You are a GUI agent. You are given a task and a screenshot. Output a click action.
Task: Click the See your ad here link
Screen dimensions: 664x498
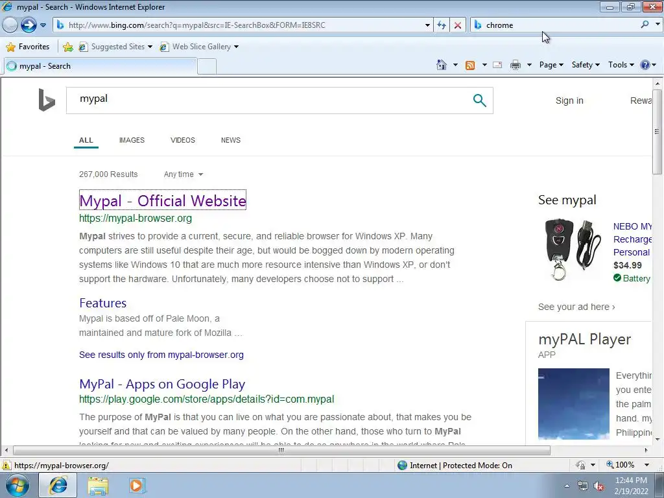click(x=576, y=307)
